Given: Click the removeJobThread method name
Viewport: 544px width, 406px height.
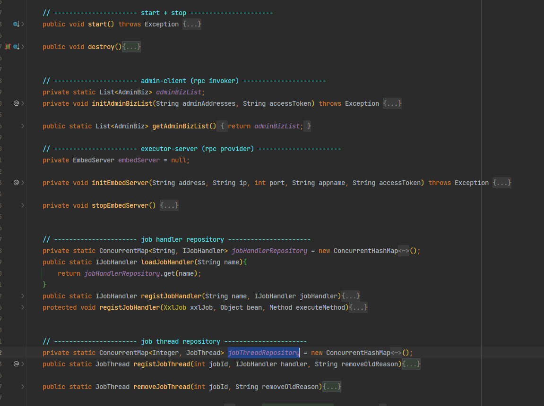Looking at the screenshot, I should 162,387.
